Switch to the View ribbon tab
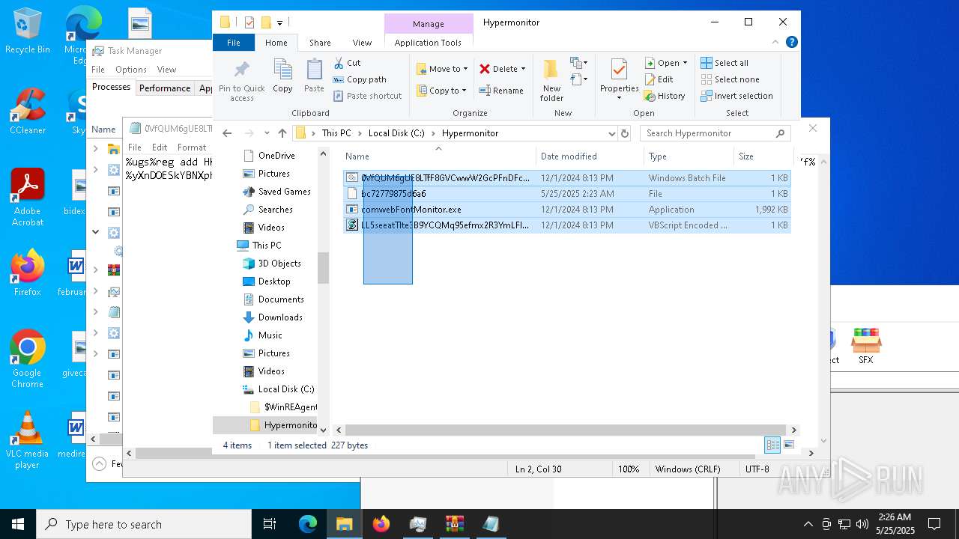The image size is (959, 539). (x=362, y=43)
